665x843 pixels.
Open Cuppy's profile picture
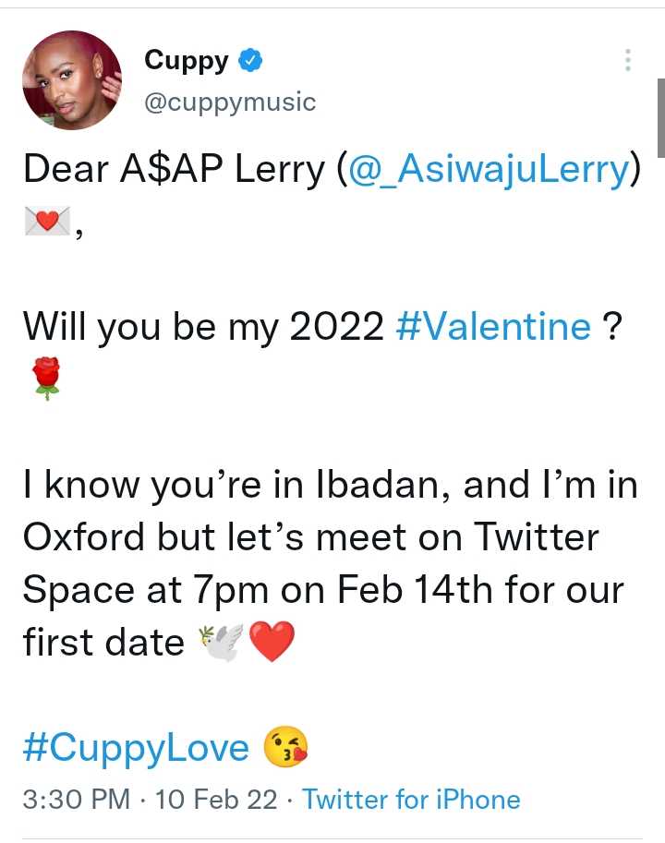(x=72, y=79)
